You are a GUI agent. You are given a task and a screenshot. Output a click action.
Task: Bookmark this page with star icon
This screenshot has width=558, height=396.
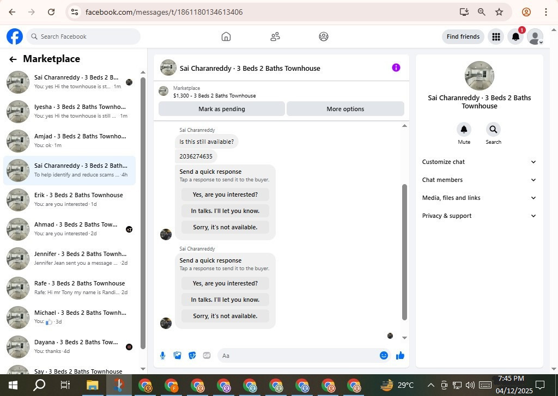click(499, 12)
